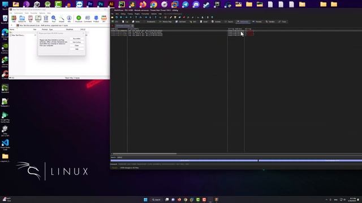Open Adobe Photoshop desktop icon
Image resolution: width=362 pixels, height=203 pixels.
(x=101, y=4)
